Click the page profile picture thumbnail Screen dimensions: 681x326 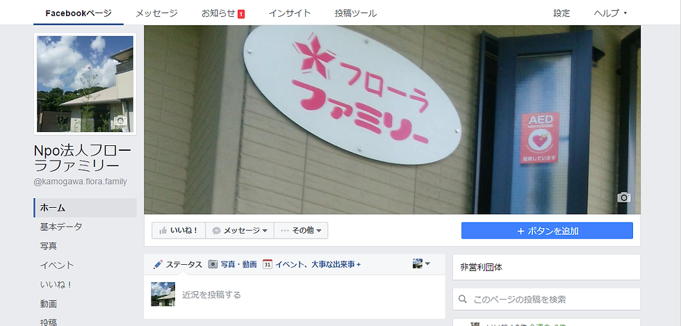point(85,84)
